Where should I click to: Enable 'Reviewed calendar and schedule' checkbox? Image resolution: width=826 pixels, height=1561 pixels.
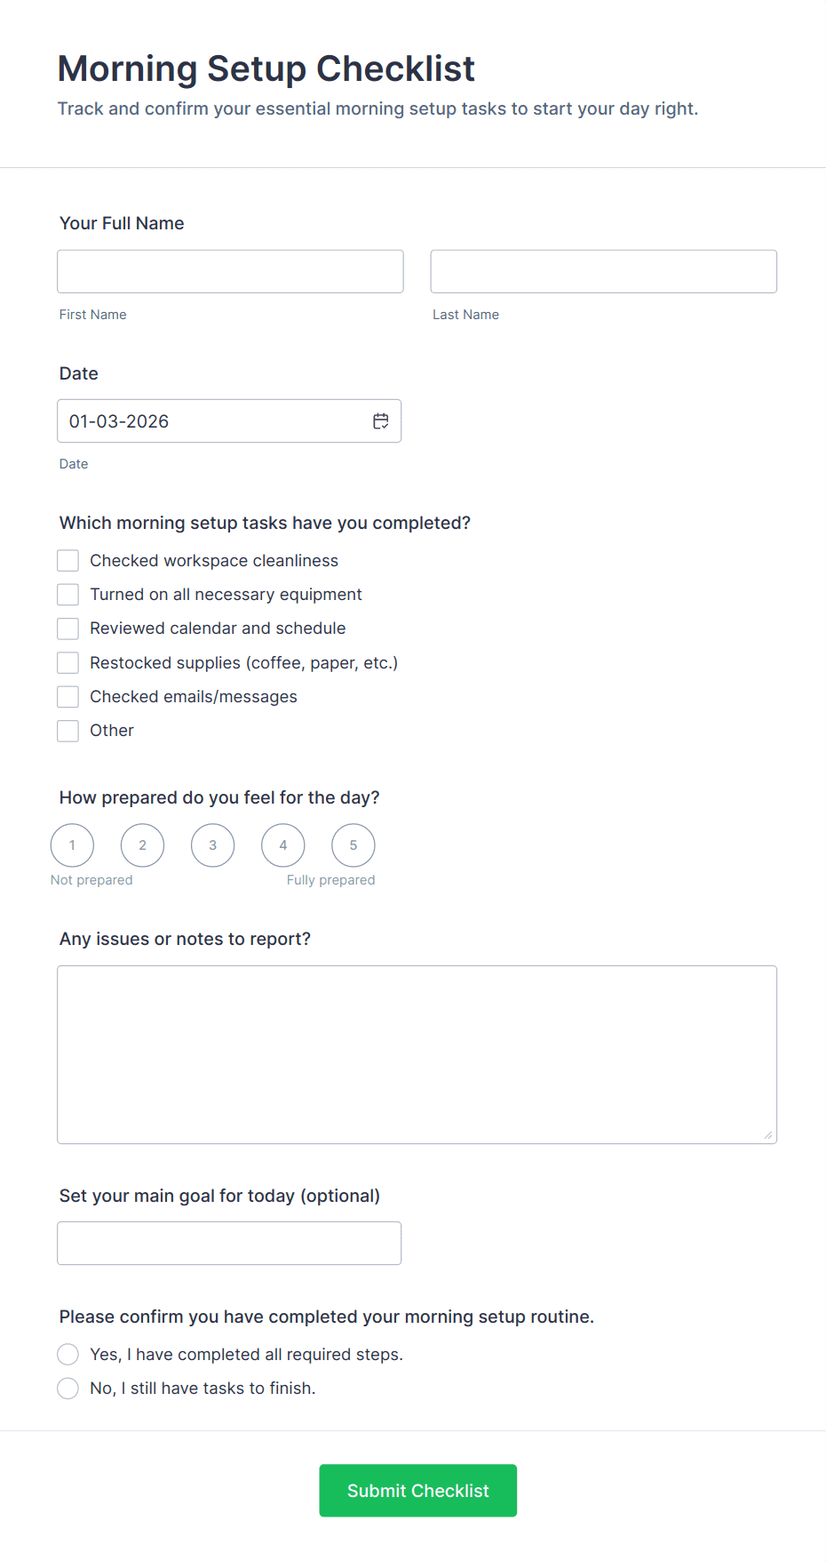tap(68, 628)
